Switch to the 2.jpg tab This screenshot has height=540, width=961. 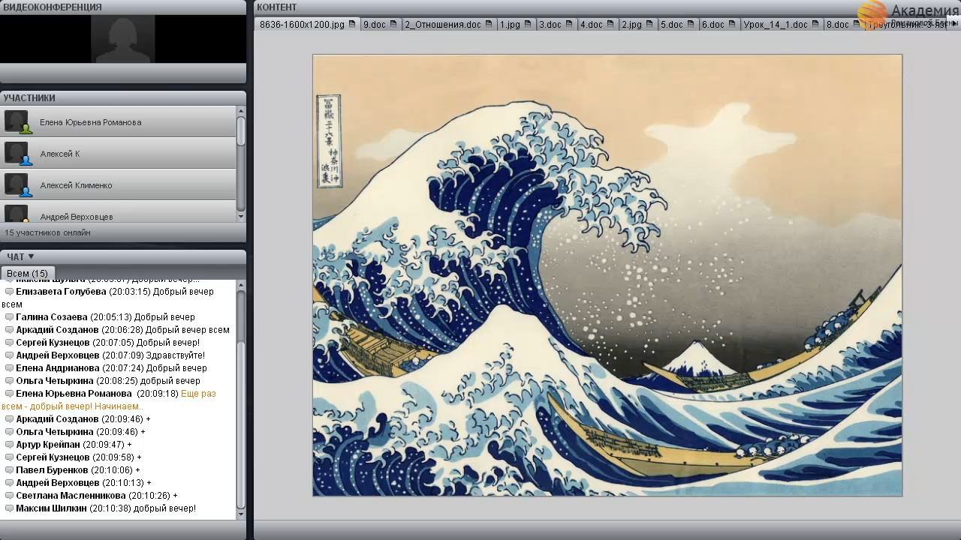(x=637, y=25)
